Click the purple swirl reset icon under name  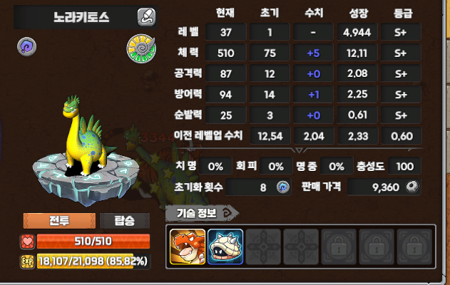point(26,46)
